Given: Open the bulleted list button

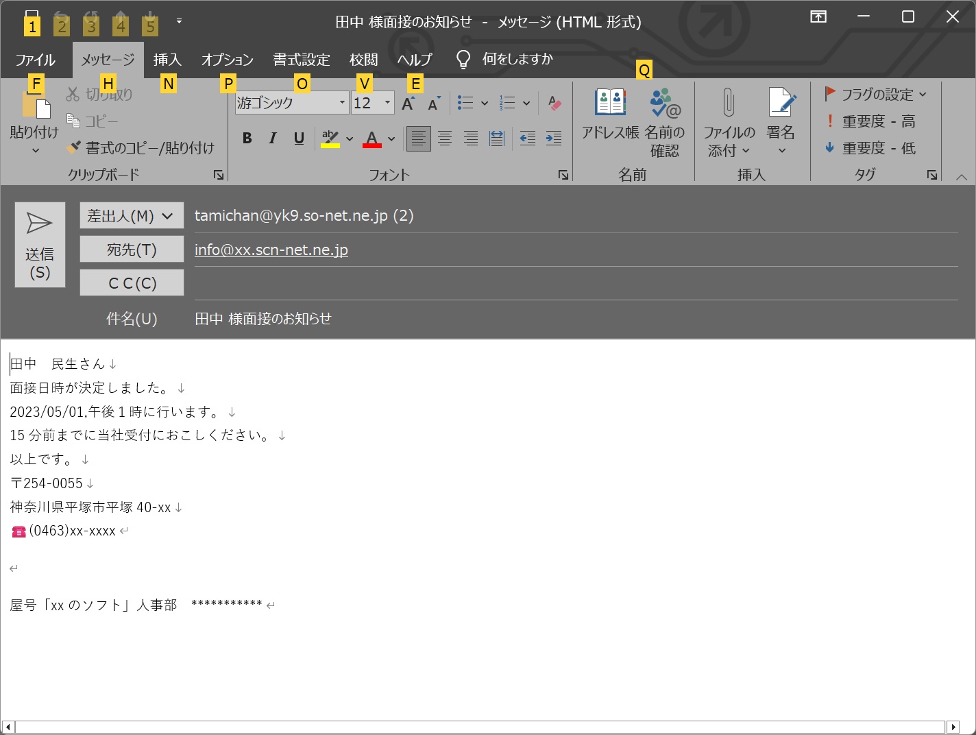Looking at the screenshot, I should tap(465, 103).
